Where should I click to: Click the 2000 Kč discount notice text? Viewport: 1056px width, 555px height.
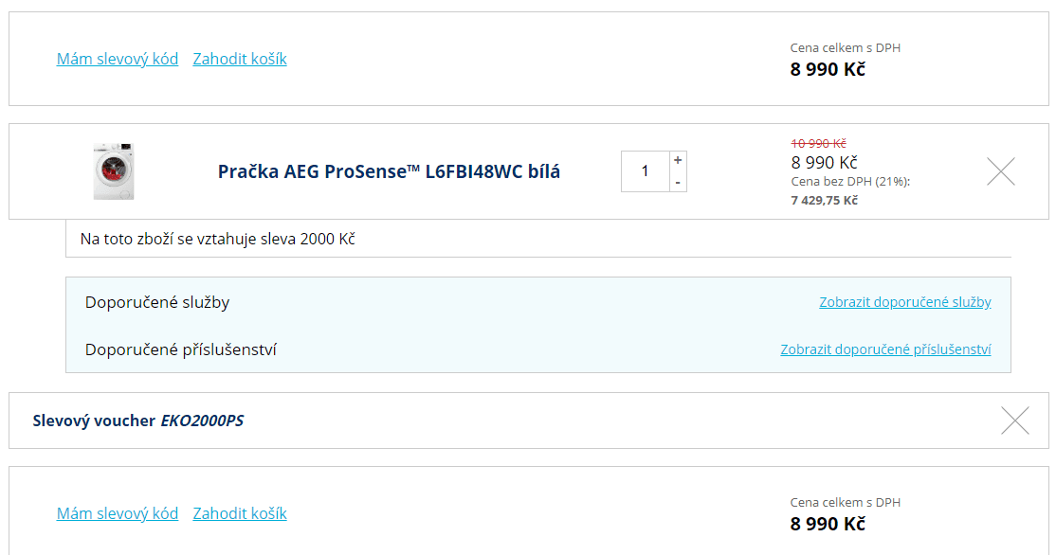coord(217,239)
